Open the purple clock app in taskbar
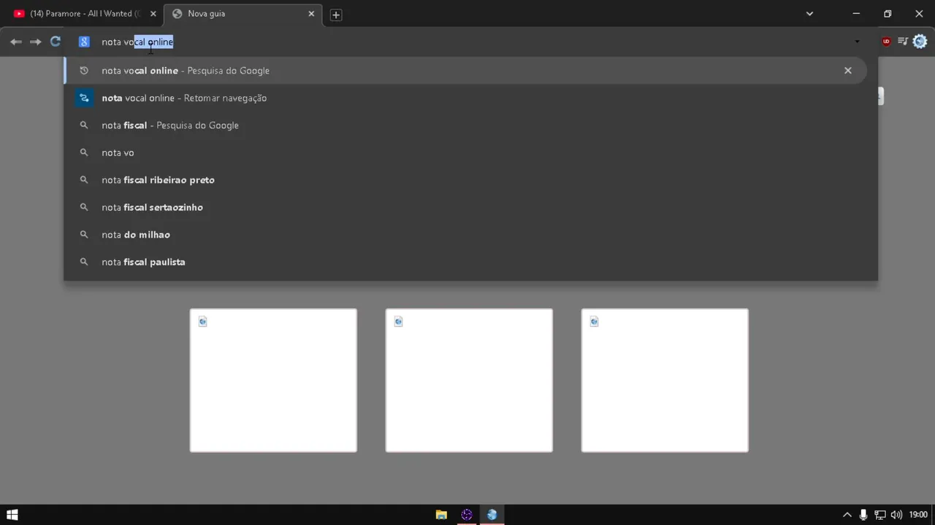This screenshot has width=935, height=525. (x=467, y=515)
